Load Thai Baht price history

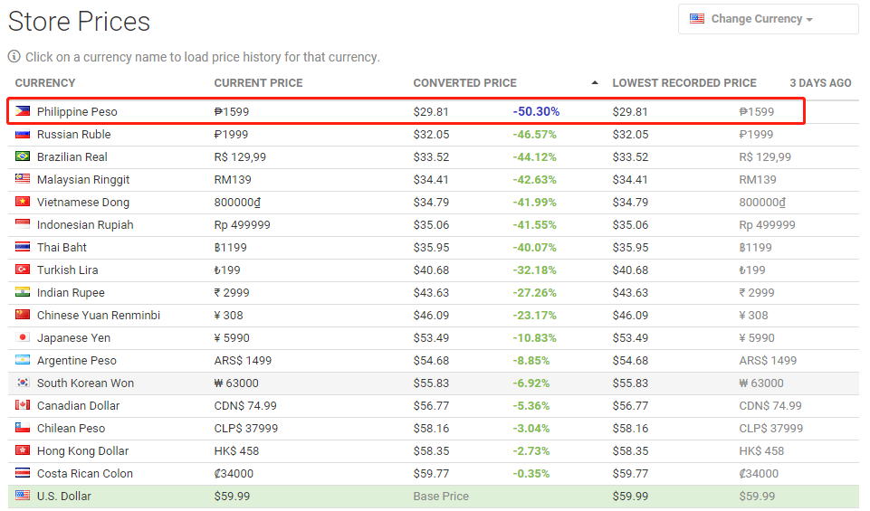62,247
